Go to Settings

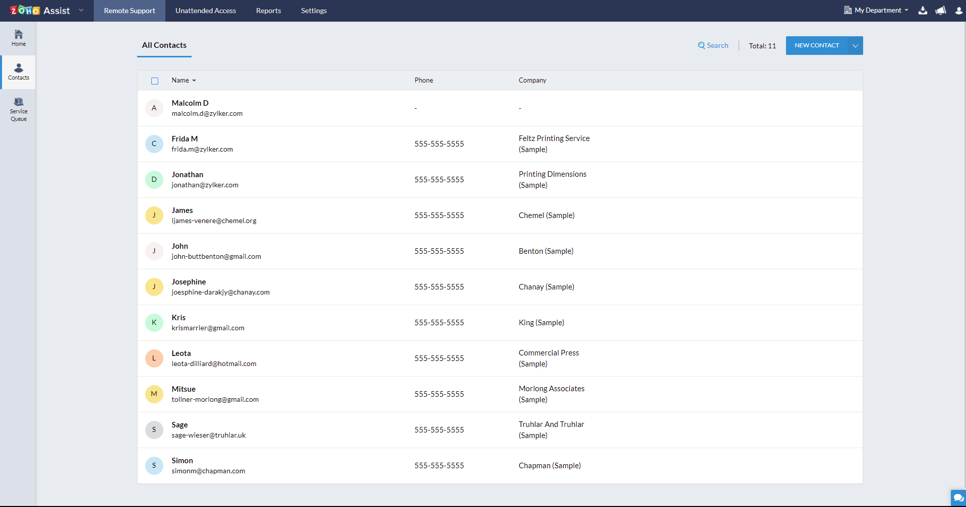click(x=314, y=10)
